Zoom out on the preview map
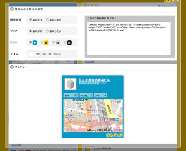186x151 pixels. (66, 106)
